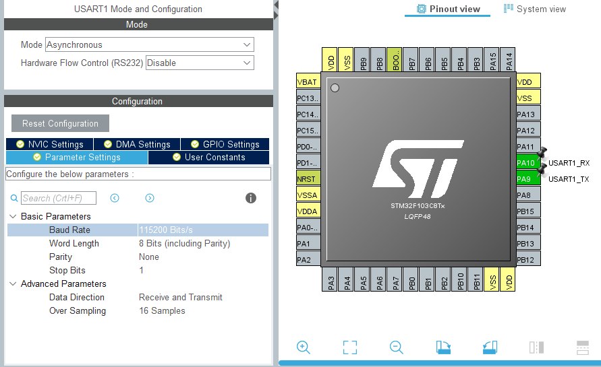Click pin PB15 on the right edge
The width and height of the screenshot is (601, 367).
528,211
